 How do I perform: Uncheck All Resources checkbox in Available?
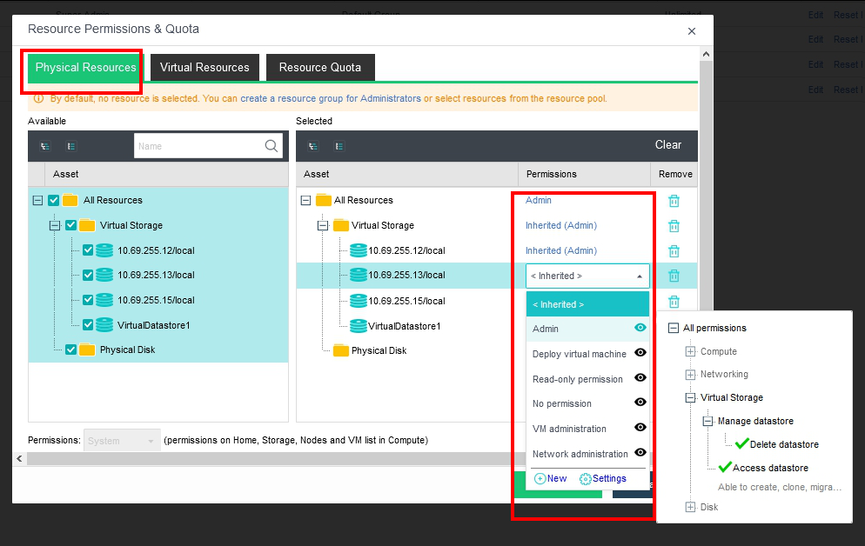point(53,201)
